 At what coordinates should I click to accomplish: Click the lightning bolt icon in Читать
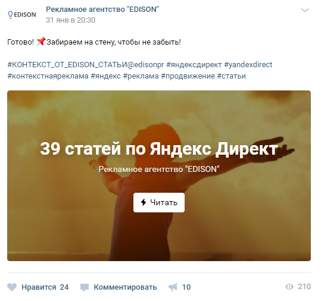point(144,202)
